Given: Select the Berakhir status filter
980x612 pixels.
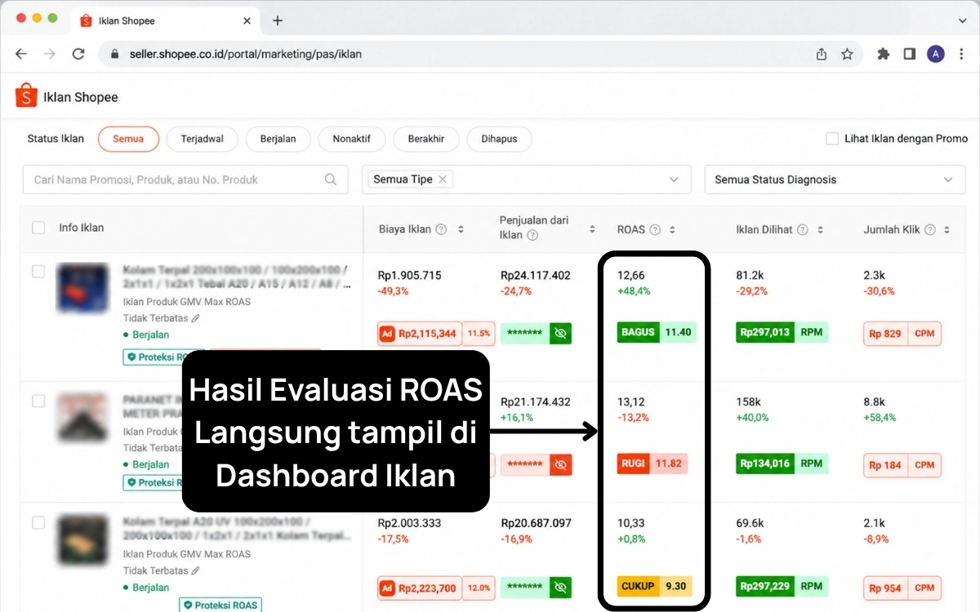Looking at the screenshot, I should point(426,139).
